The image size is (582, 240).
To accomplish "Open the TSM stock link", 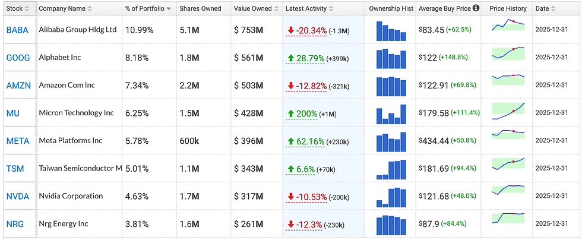I will 15,169.
